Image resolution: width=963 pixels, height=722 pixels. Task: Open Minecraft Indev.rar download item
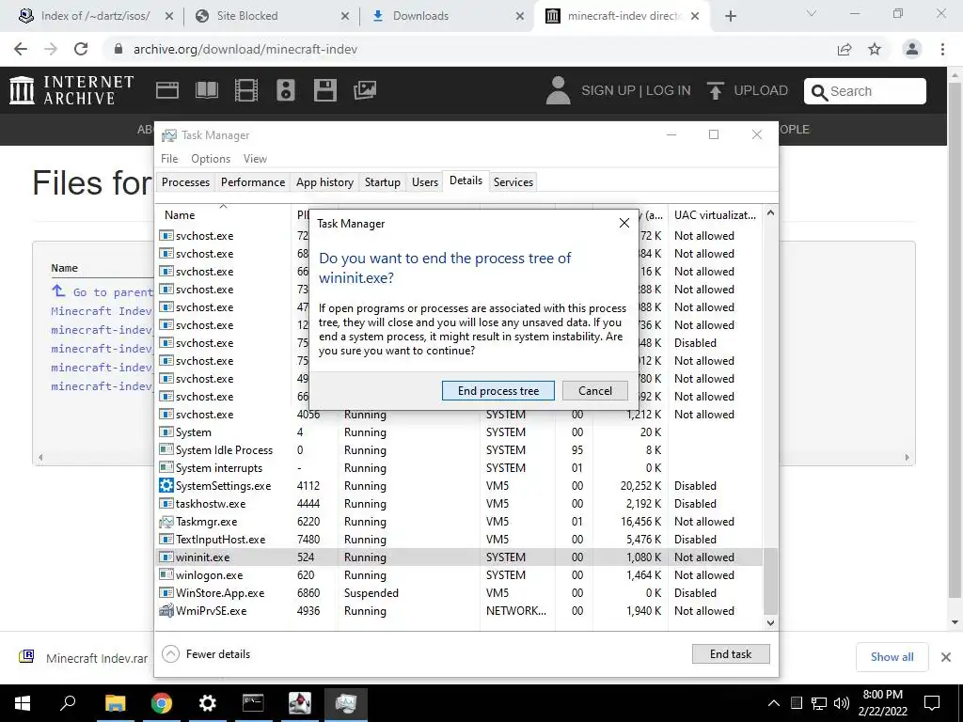(x=86, y=657)
